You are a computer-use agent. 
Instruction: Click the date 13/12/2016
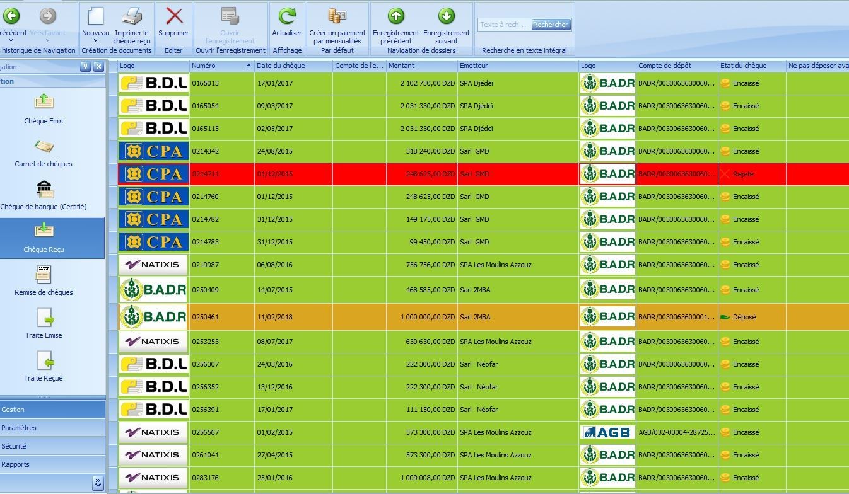pos(275,387)
